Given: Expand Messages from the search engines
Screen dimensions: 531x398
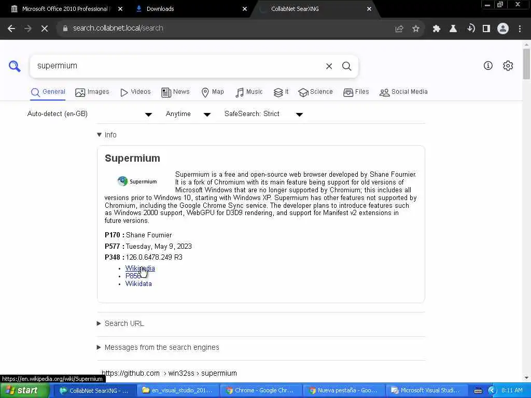Looking at the screenshot, I should point(158,347).
